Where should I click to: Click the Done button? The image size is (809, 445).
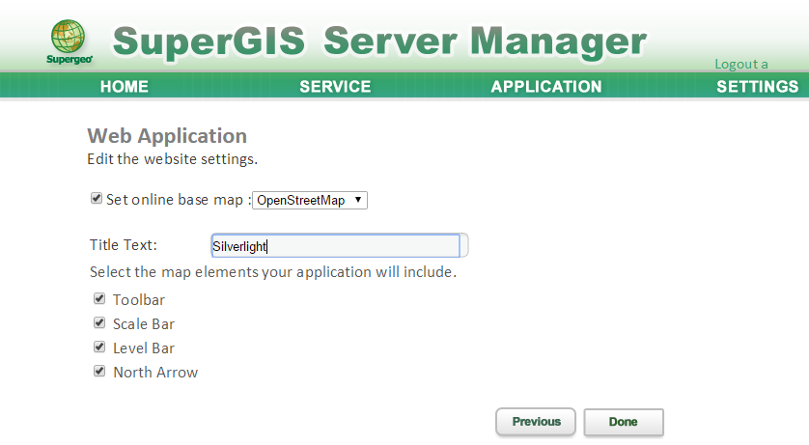point(624,422)
